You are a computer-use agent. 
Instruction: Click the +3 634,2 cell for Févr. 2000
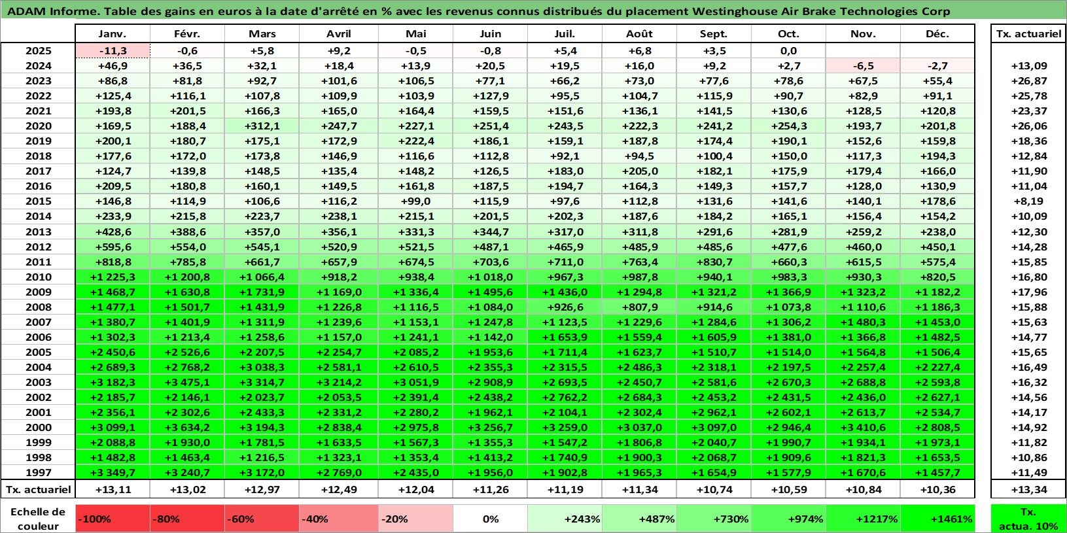(187, 427)
